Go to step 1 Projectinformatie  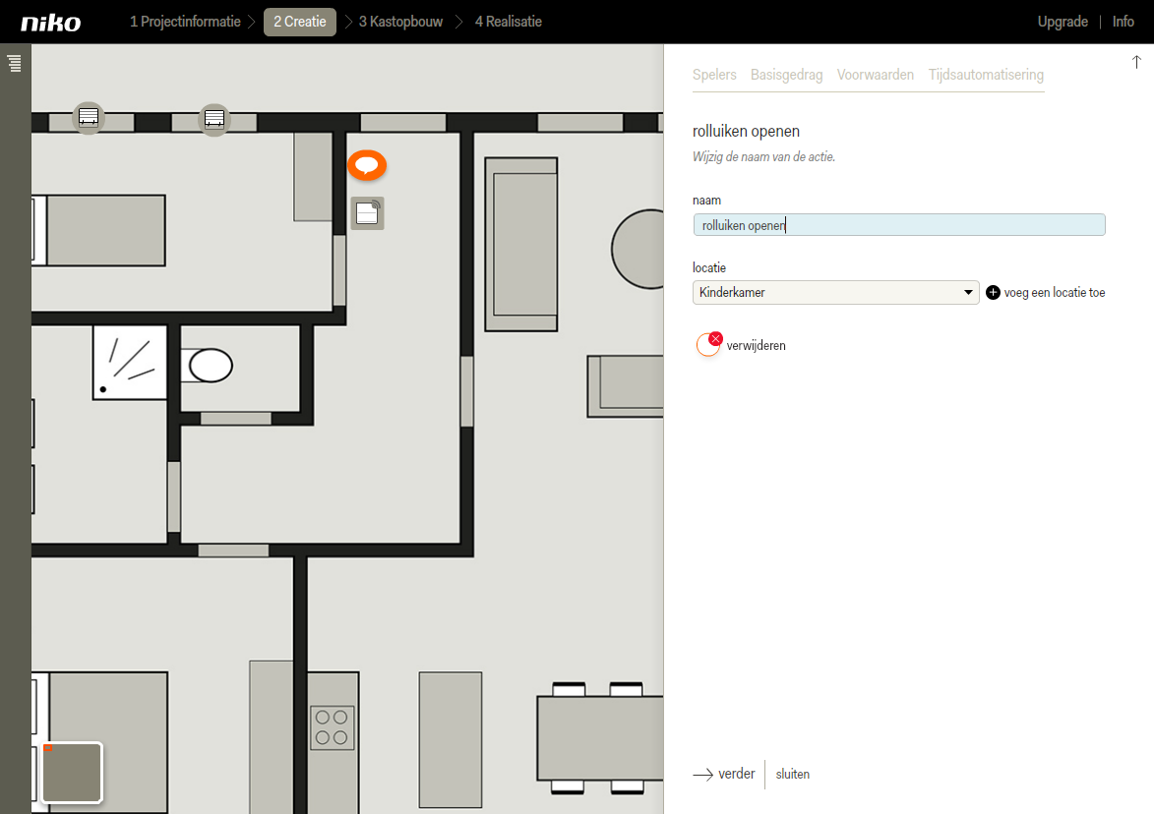coord(186,22)
